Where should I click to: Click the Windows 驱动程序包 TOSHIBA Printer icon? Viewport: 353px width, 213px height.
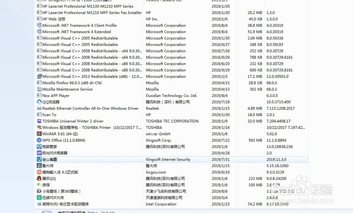[39, 127]
